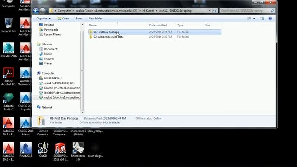The height and width of the screenshot is (167, 297).
Task: Click the cadlab breadcrumb segment
Action: pyautogui.click(x=107, y=11)
